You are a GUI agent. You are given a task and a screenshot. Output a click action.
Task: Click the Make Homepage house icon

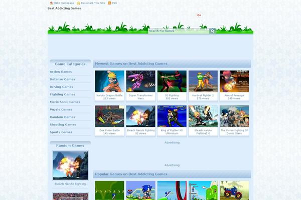tap(51, 3)
